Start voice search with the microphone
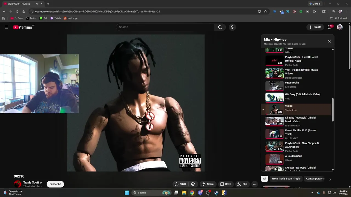This screenshot has height=197, width=351. point(232,27)
